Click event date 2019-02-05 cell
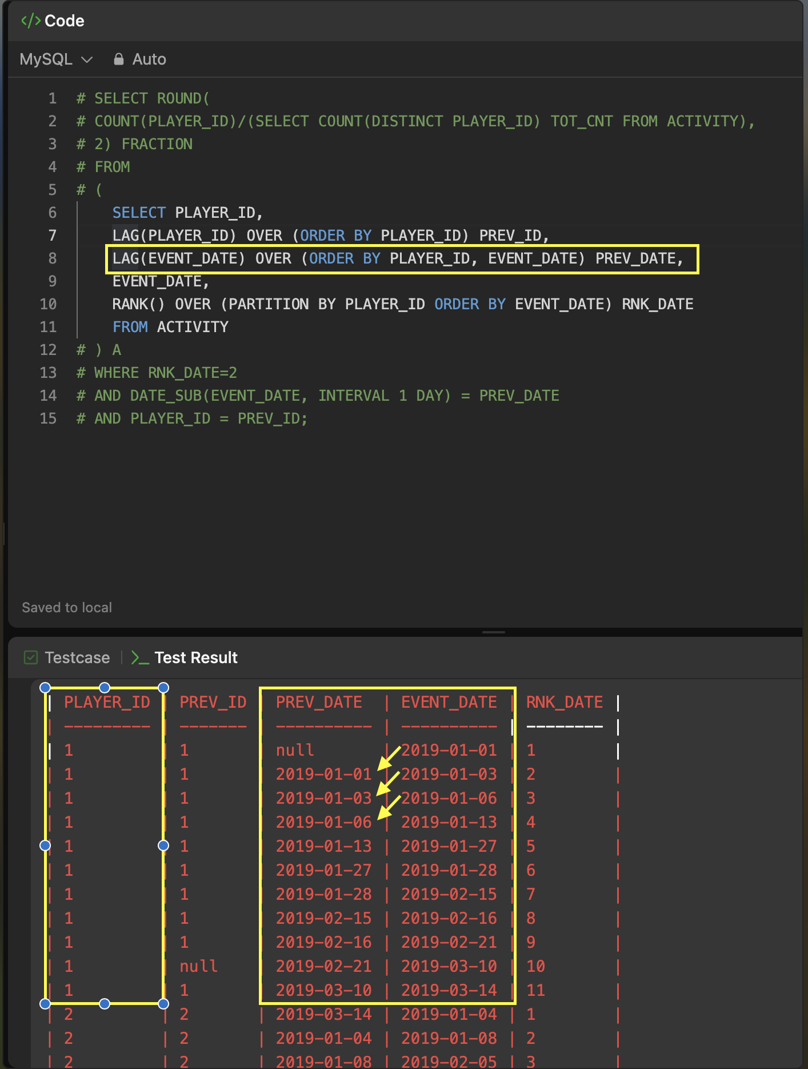 tap(449, 1062)
